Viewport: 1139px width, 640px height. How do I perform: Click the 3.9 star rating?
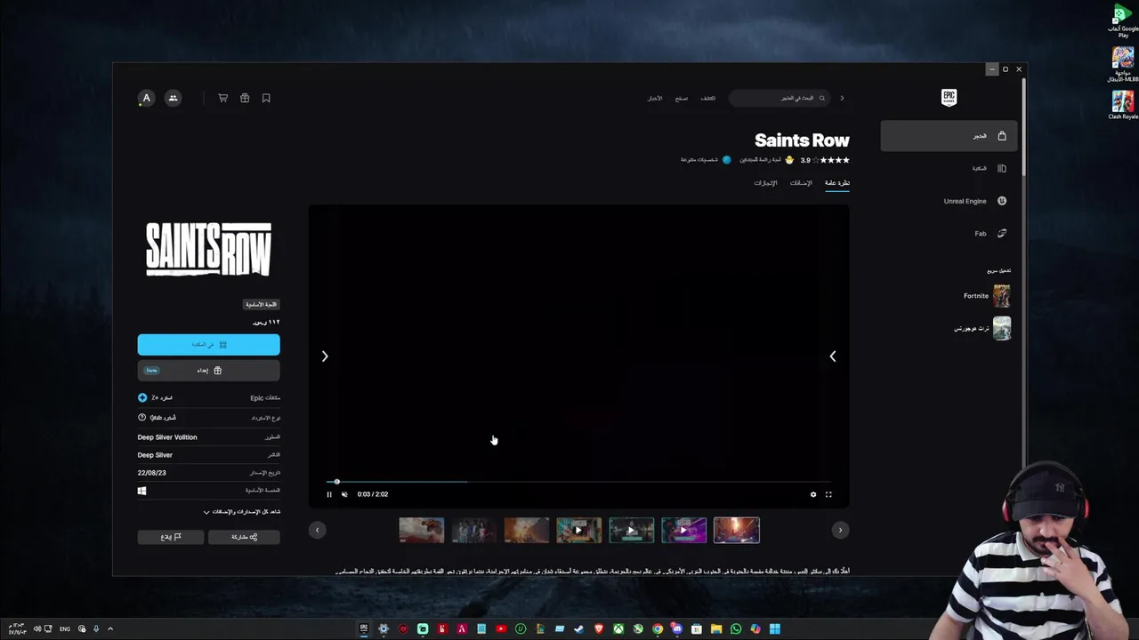point(825,160)
